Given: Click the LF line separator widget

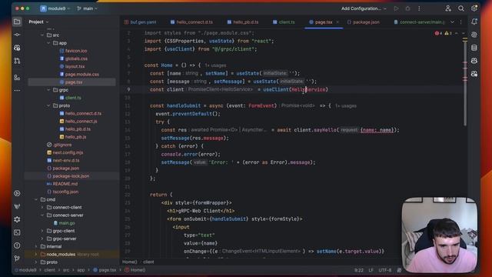Looking at the screenshot, I should [x=371, y=270].
